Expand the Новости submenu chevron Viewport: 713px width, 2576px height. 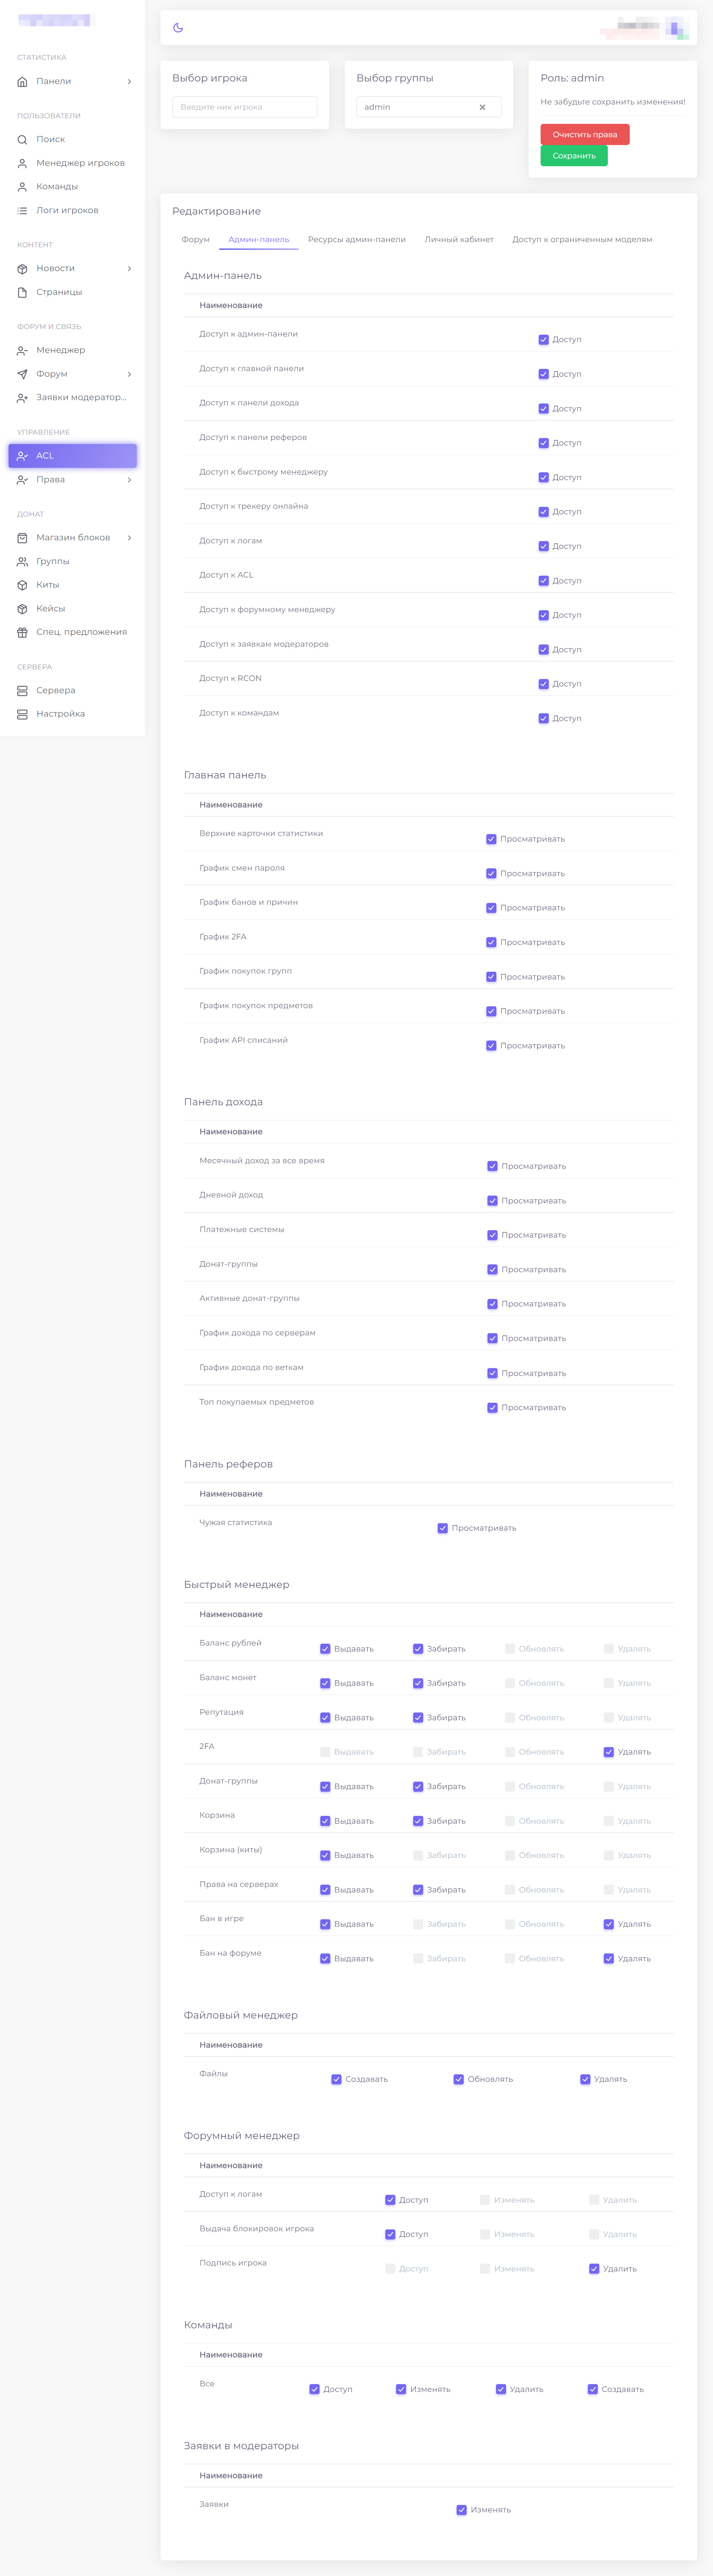pos(129,269)
